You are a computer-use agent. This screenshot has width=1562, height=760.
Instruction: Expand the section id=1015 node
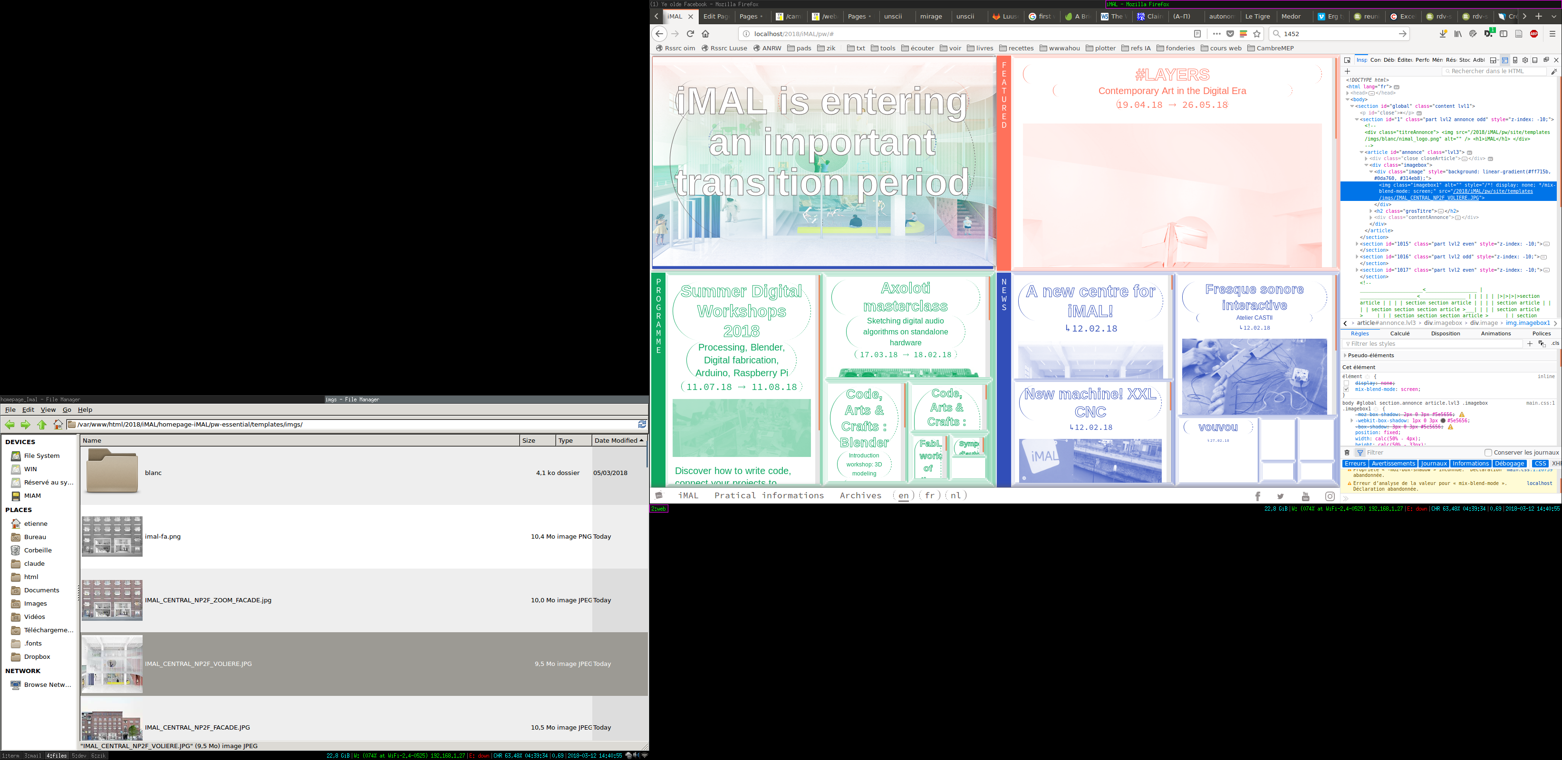[x=1357, y=244]
